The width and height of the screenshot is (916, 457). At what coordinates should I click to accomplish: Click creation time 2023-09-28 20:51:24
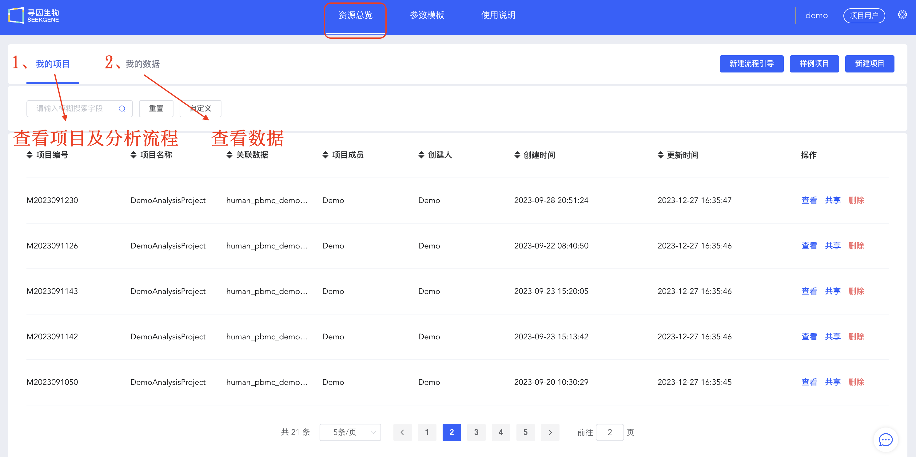(551, 200)
